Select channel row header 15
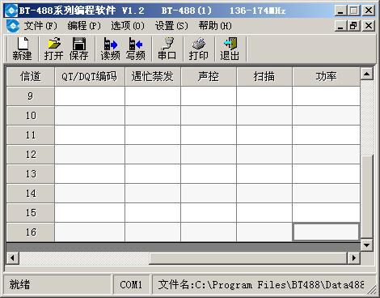The image size is (380, 298). pyautogui.click(x=31, y=213)
